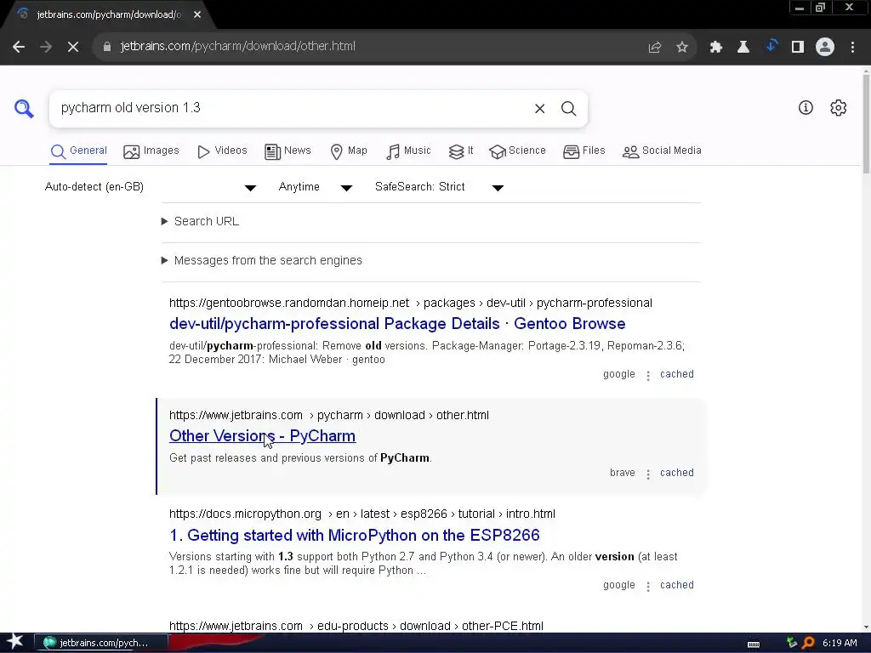Open the star start menu on taskbar

tap(15, 643)
